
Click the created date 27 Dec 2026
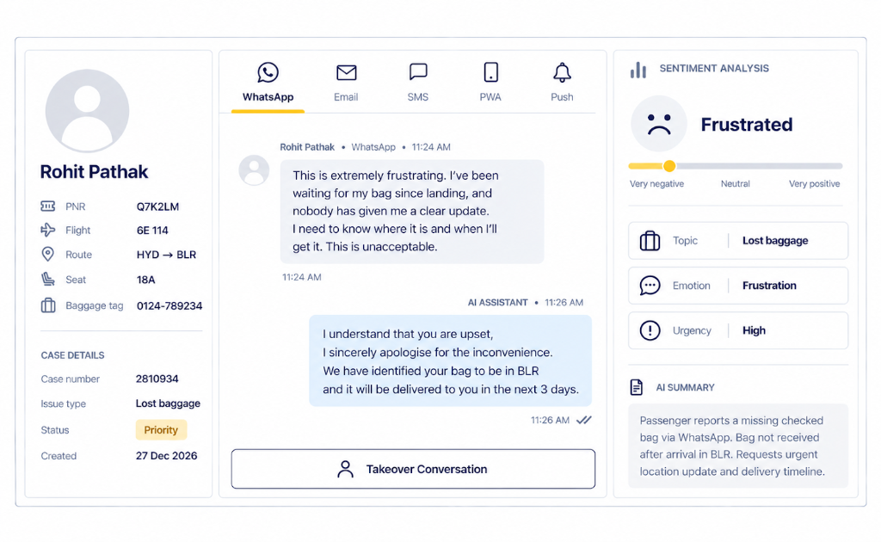(x=166, y=455)
